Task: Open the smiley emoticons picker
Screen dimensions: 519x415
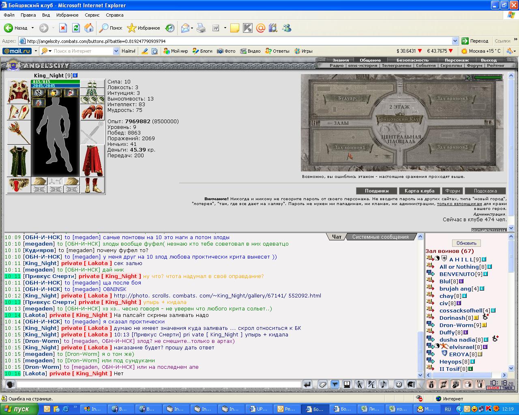Action: click(x=399, y=384)
